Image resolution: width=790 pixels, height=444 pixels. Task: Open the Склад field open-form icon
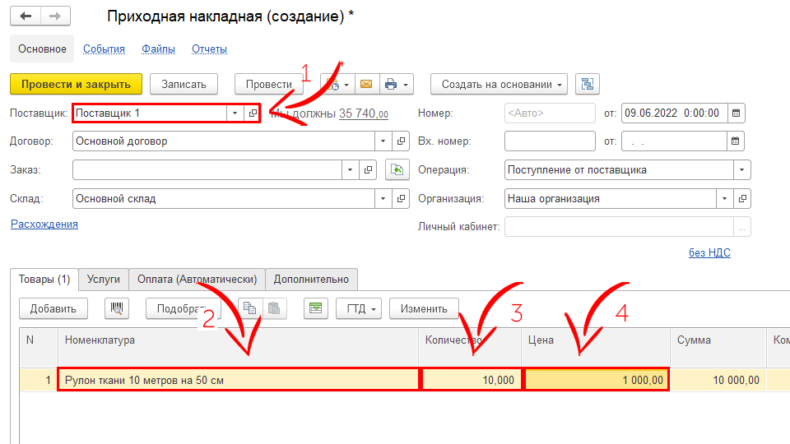(400, 198)
